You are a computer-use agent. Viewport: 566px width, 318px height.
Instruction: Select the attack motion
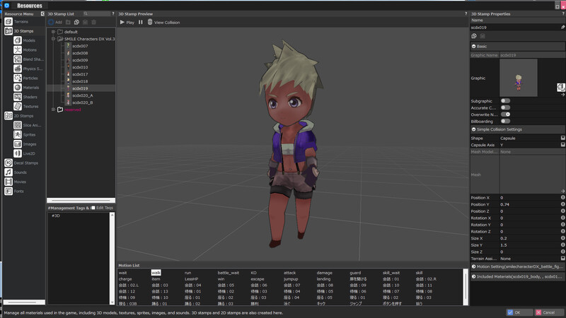pyautogui.click(x=289, y=273)
